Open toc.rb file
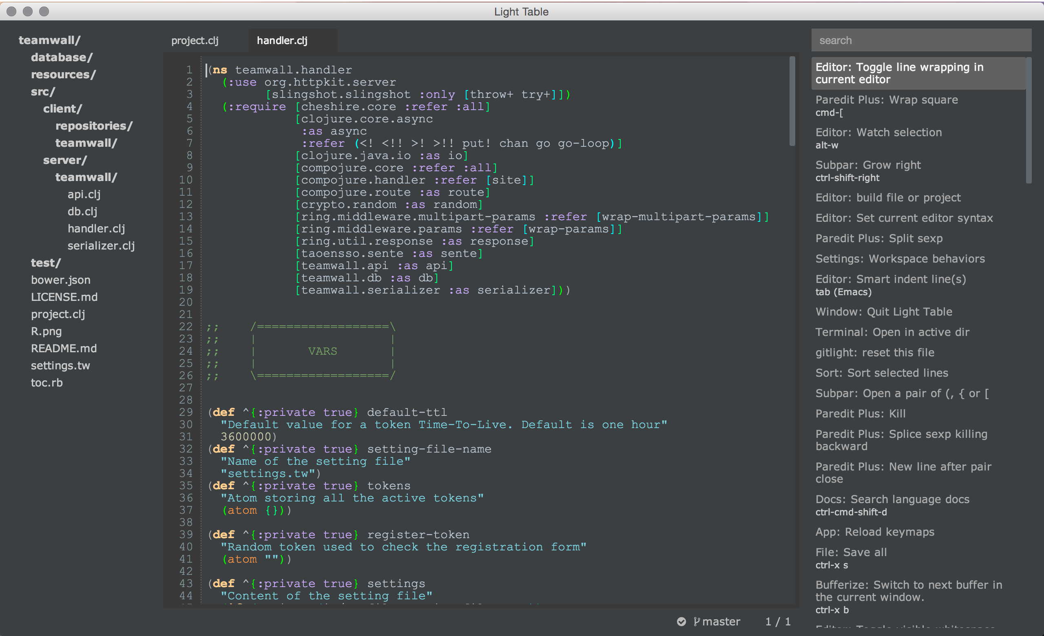 [x=46, y=383]
